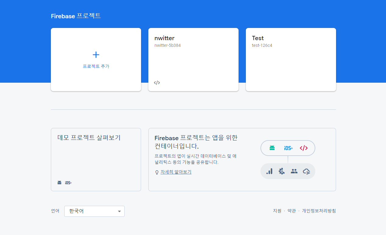The height and width of the screenshot is (235, 386).
Task: Click red web code icon in platform pill
Action: (304, 148)
